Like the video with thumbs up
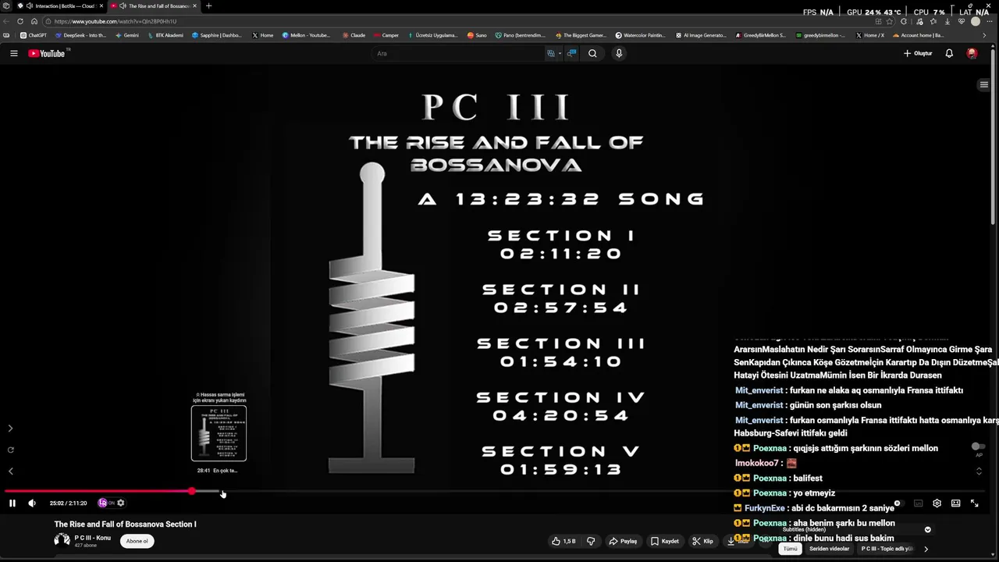Screen dimensions: 999x562 point(563,541)
